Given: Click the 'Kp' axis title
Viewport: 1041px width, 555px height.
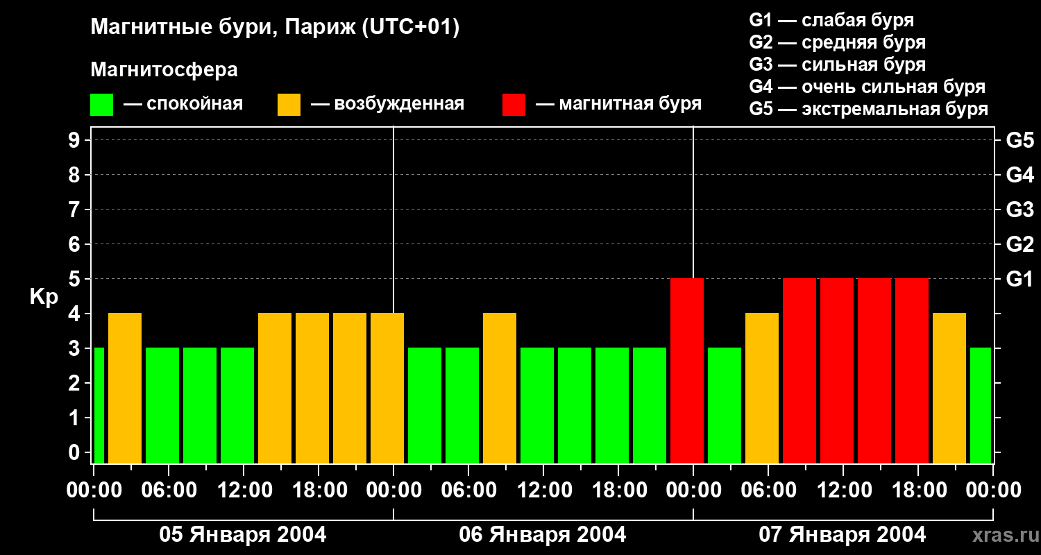Looking at the screenshot, I should coord(44,297).
